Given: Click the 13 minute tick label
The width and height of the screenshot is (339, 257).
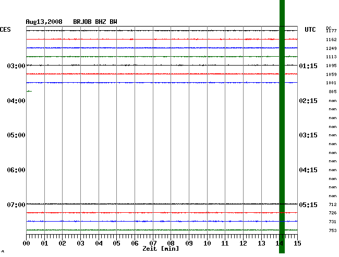Looking at the screenshot, I should [261, 243].
